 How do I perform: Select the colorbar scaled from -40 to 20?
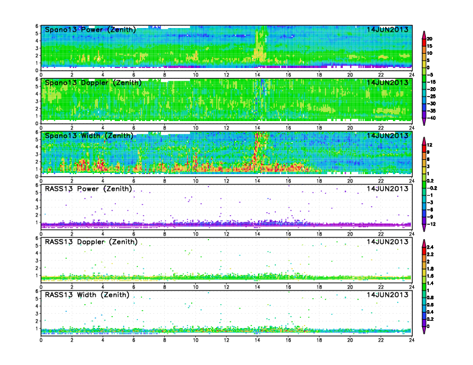coord(424,78)
